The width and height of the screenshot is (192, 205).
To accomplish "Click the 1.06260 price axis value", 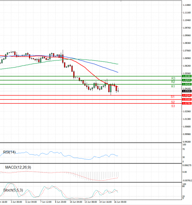I will pyautogui.click(x=187, y=66).
